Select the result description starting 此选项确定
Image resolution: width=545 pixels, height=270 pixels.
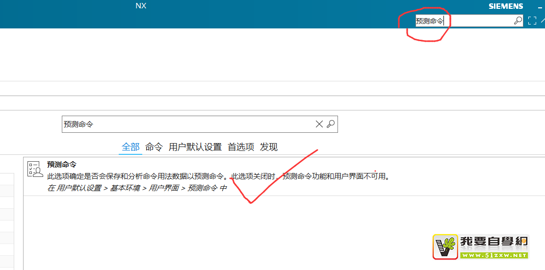tap(218, 176)
